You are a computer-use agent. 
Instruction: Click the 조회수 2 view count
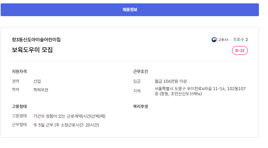pyautogui.click(x=240, y=40)
